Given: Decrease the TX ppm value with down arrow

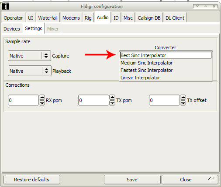Looking at the screenshot, I should [112, 103].
